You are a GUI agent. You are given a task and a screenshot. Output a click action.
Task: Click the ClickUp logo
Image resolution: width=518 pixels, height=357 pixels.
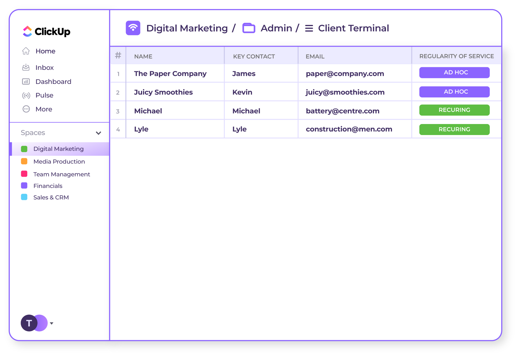pos(46,31)
